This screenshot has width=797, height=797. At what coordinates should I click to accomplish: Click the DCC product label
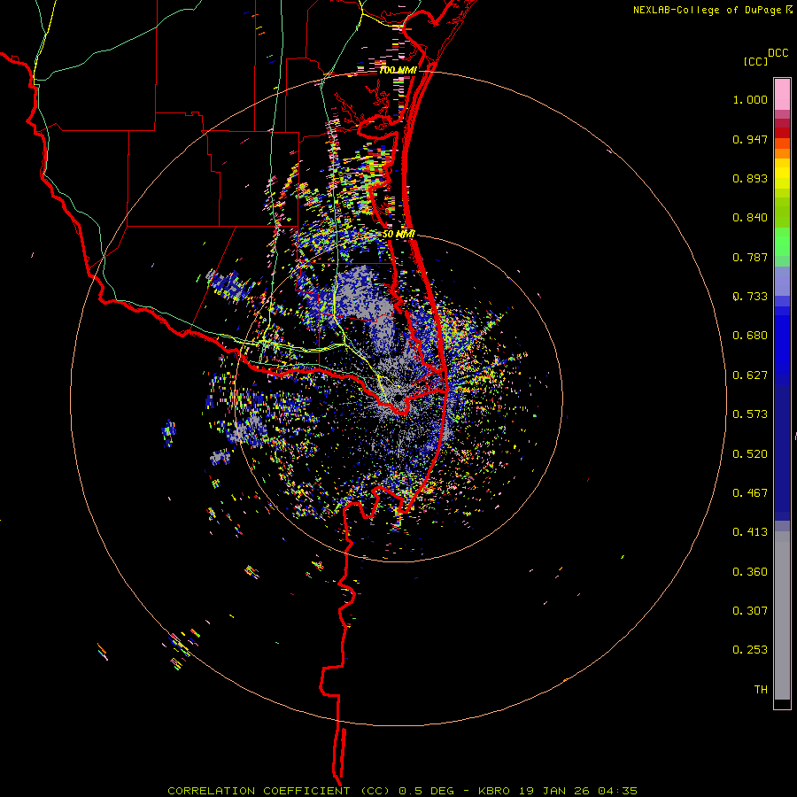778,53
